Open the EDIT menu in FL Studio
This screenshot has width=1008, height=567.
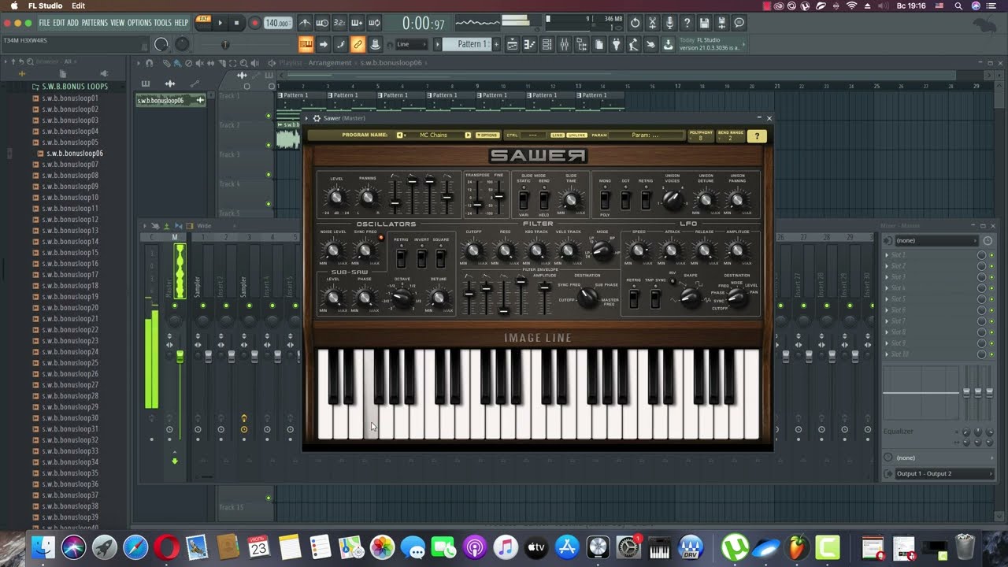coord(59,23)
